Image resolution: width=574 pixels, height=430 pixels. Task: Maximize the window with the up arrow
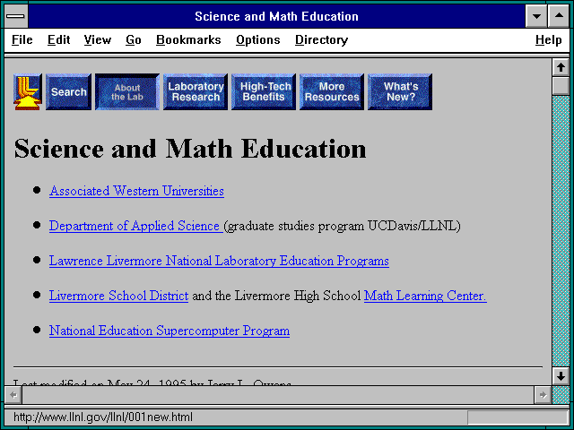559,16
